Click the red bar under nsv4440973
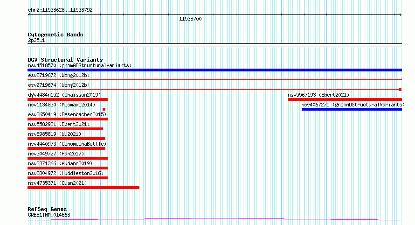Screen dimensions: 415x225 (x=66, y=148)
